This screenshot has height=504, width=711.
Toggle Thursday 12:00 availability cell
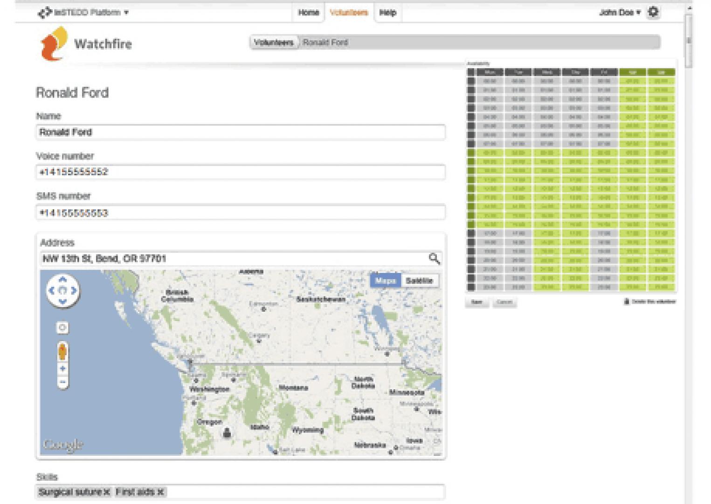coord(575,189)
